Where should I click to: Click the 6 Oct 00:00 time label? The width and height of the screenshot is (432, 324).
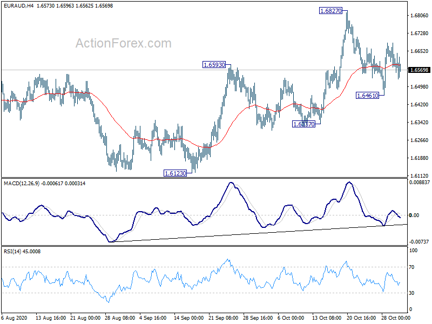tap(291, 318)
